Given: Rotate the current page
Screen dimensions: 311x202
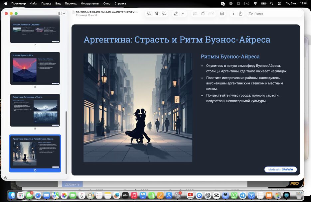Looking at the screenshot, I should click(203, 13).
